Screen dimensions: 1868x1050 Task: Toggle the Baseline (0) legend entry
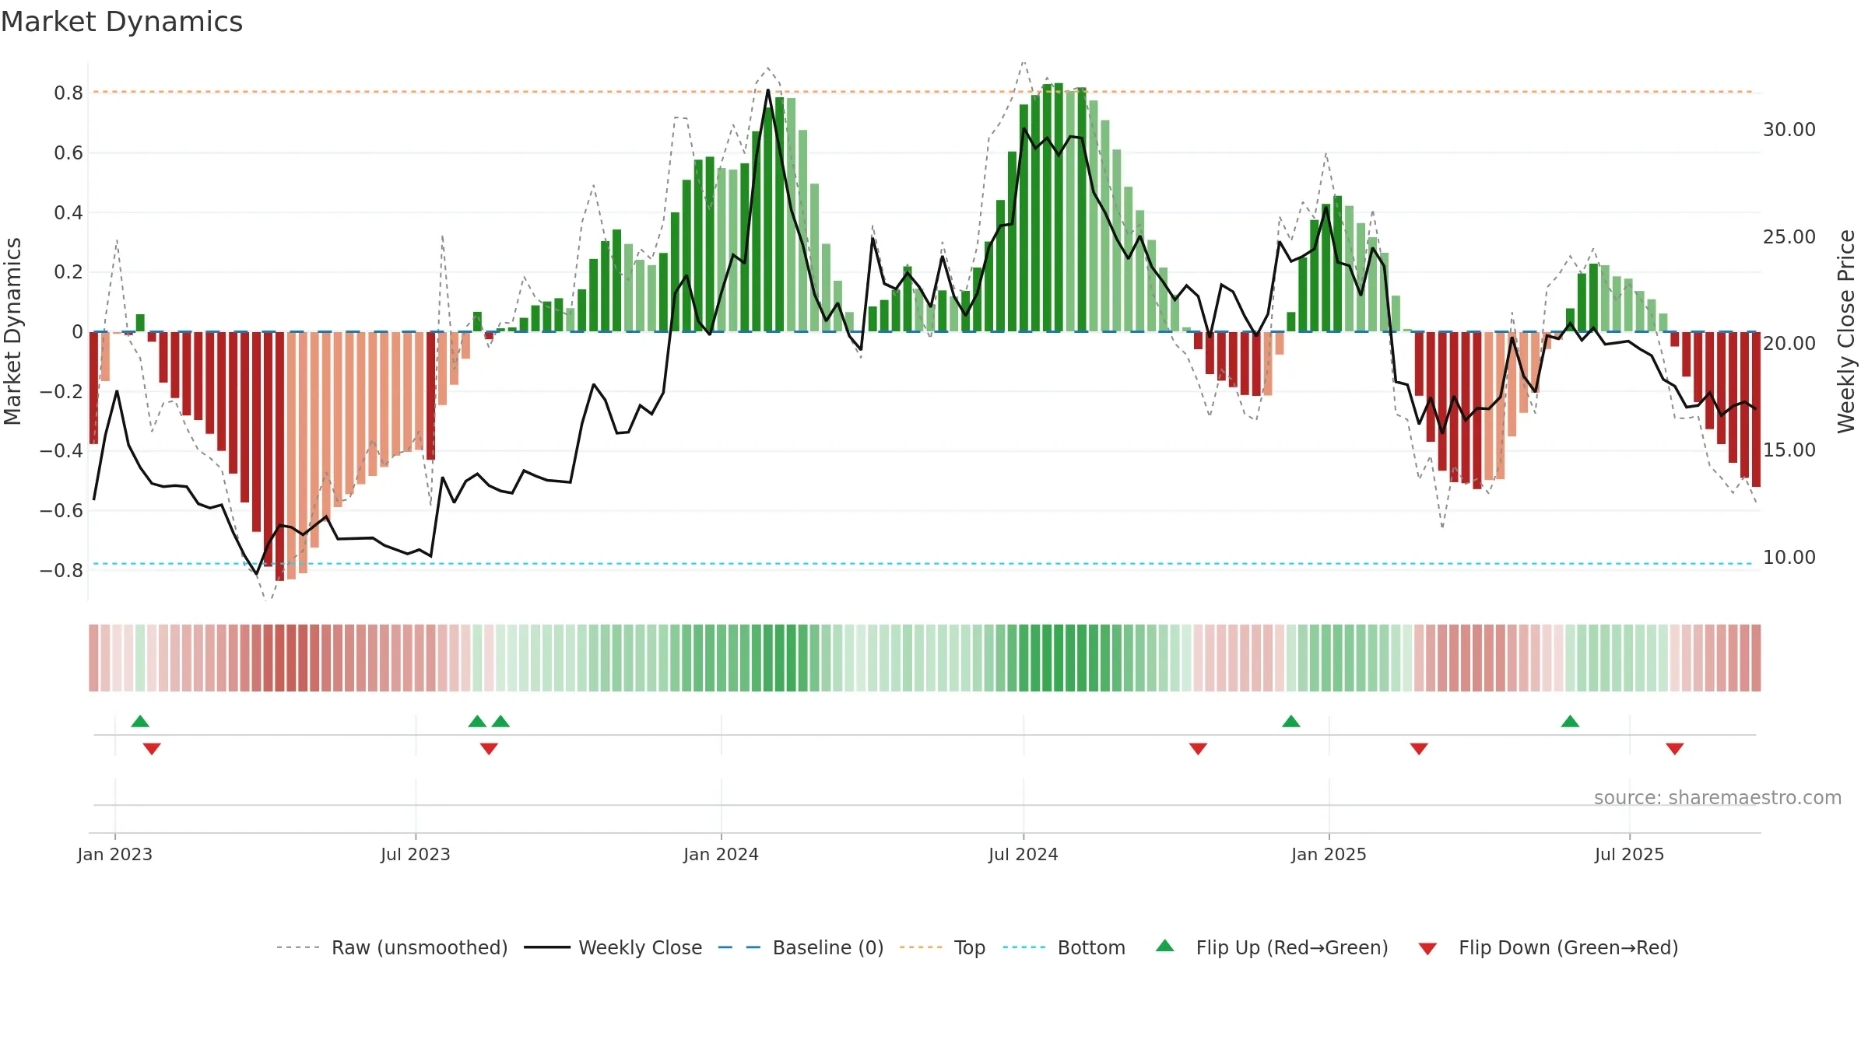click(x=801, y=947)
